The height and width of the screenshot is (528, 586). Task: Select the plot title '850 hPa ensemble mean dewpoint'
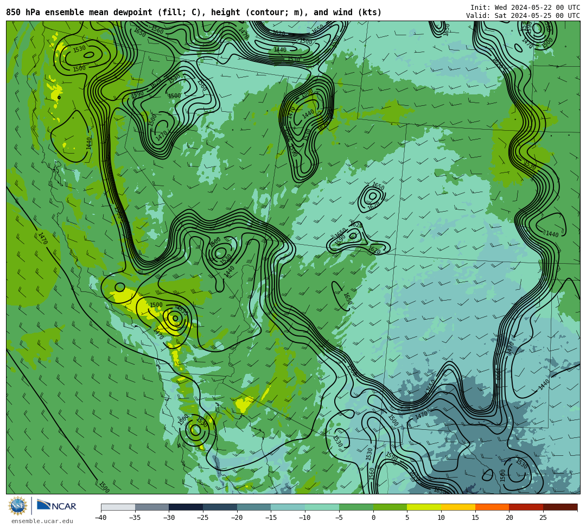[x=79, y=12]
